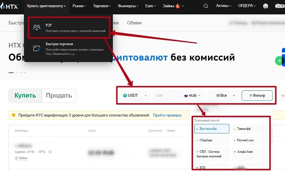Click the Фильтр button
The width and height of the screenshot is (285, 171).
coord(257,95)
